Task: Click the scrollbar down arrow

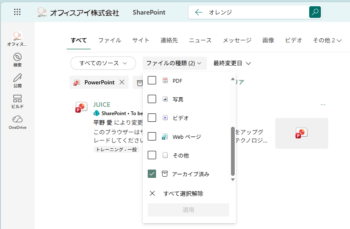Action: tap(233, 180)
